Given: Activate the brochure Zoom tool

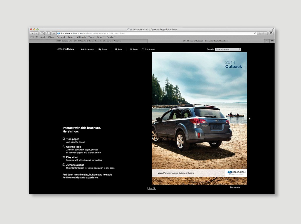Looking at the screenshot, I should [x=134, y=49].
